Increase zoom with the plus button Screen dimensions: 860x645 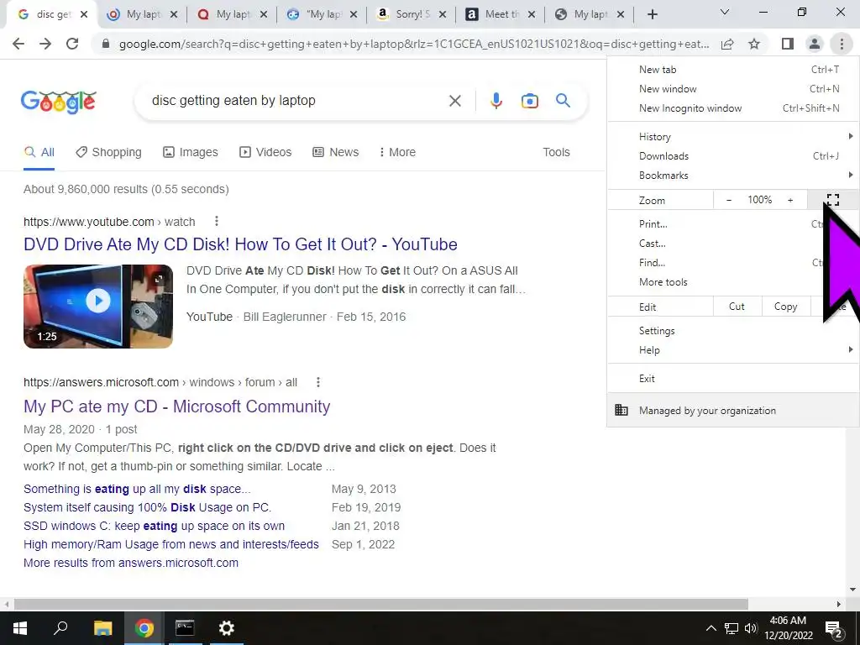pos(790,200)
